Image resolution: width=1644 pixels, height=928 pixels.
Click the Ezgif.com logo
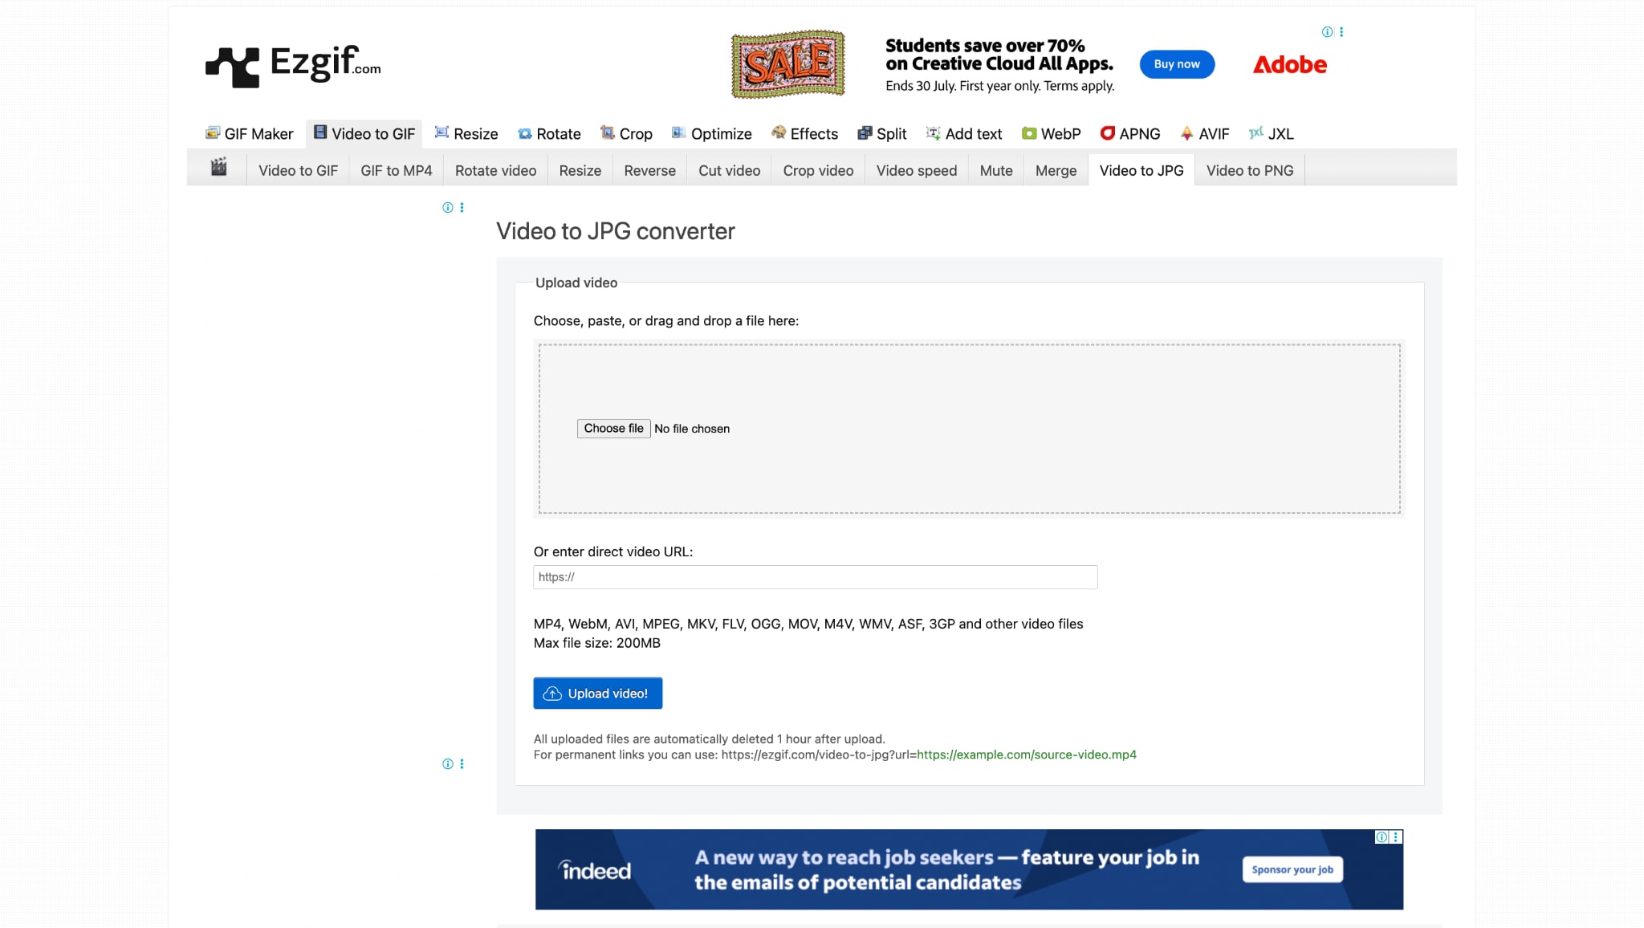coord(294,64)
